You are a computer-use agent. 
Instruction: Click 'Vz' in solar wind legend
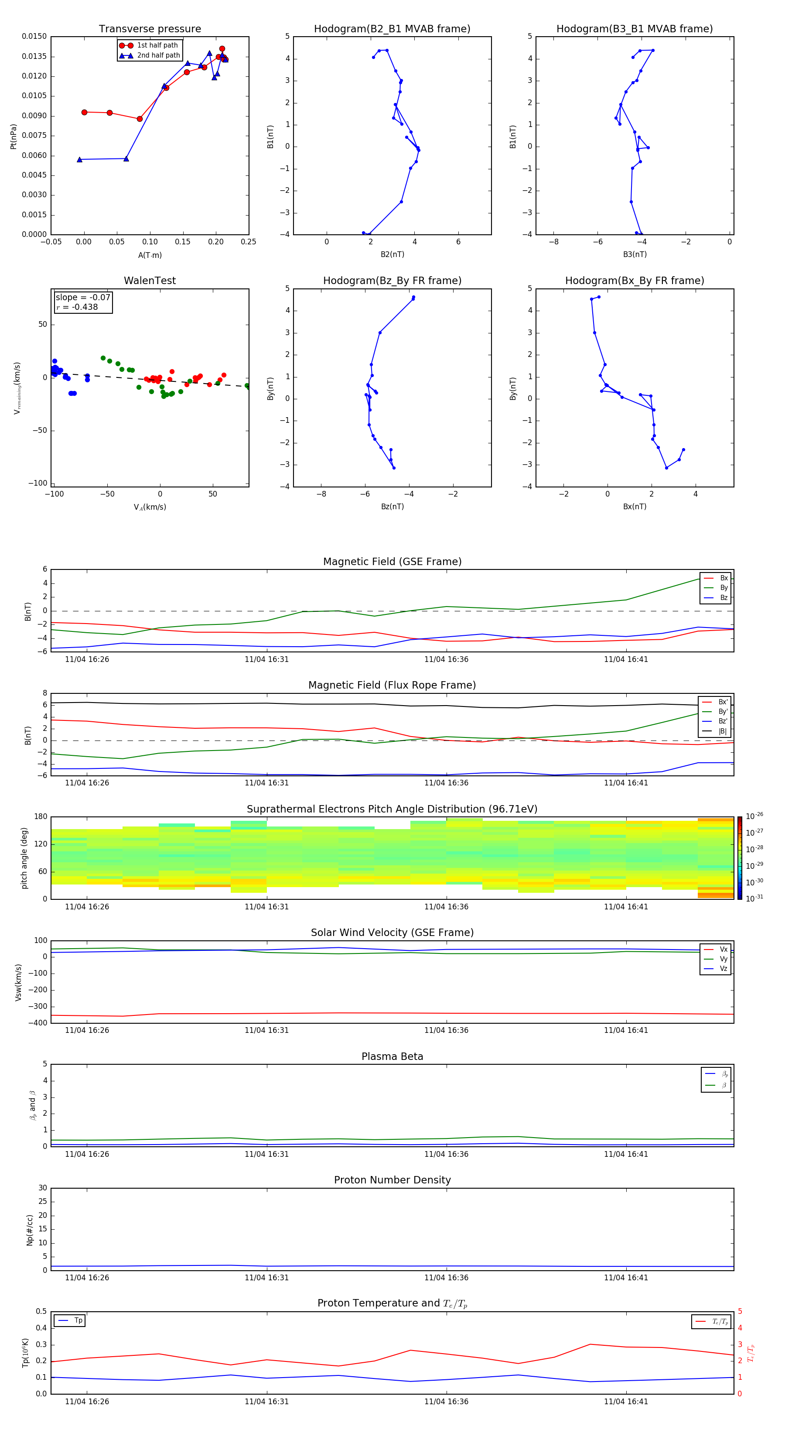tap(724, 969)
